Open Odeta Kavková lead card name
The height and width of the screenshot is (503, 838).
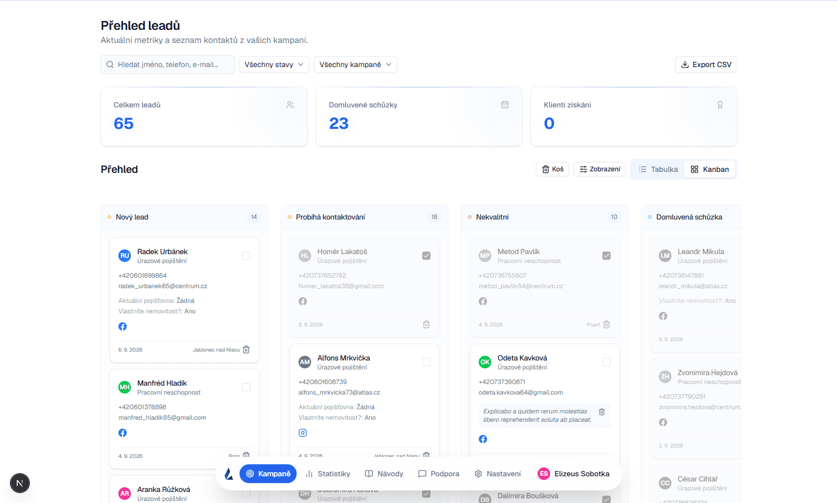(x=522, y=358)
